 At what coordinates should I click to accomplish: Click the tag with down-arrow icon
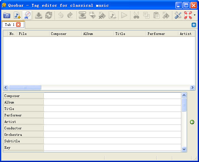point(92,15)
